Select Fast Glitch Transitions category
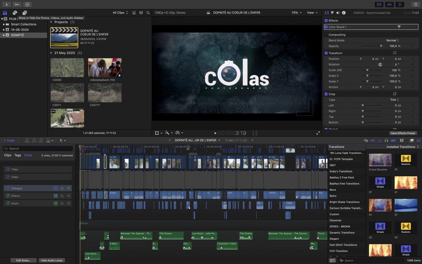Image resolution: width=422 pixels, height=264 pixels. (x=343, y=245)
